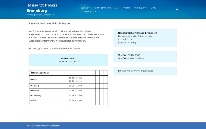The image size is (206, 129).
Task: Click doctor name in the address box
Action: (135, 36)
